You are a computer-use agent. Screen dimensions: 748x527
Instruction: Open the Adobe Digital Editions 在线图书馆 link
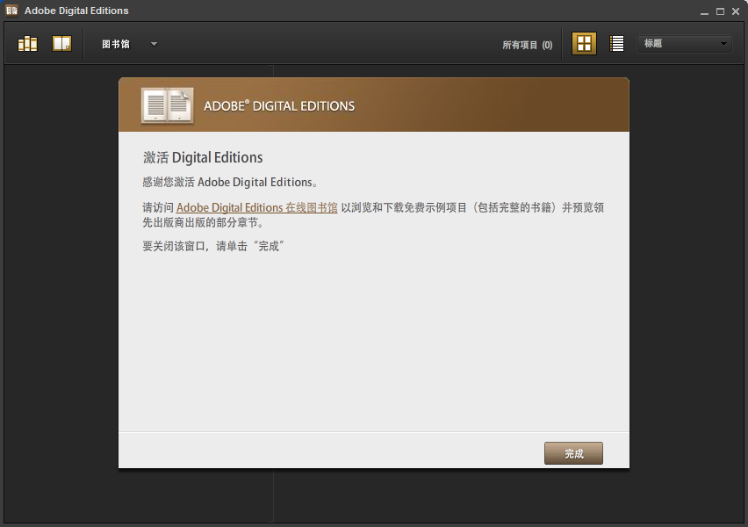(256, 207)
